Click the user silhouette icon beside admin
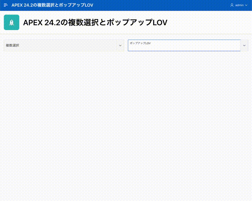 click(x=232, y=5)
